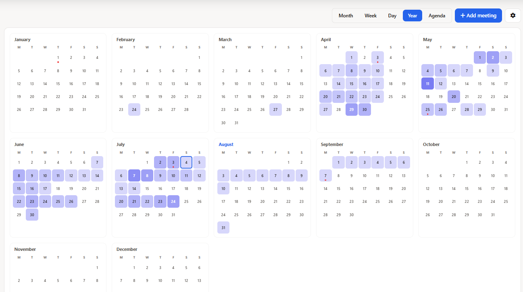This screenshot has height=292, width=523.
Task: Select July 4 outlined day
Action: (x=186, y=163)
